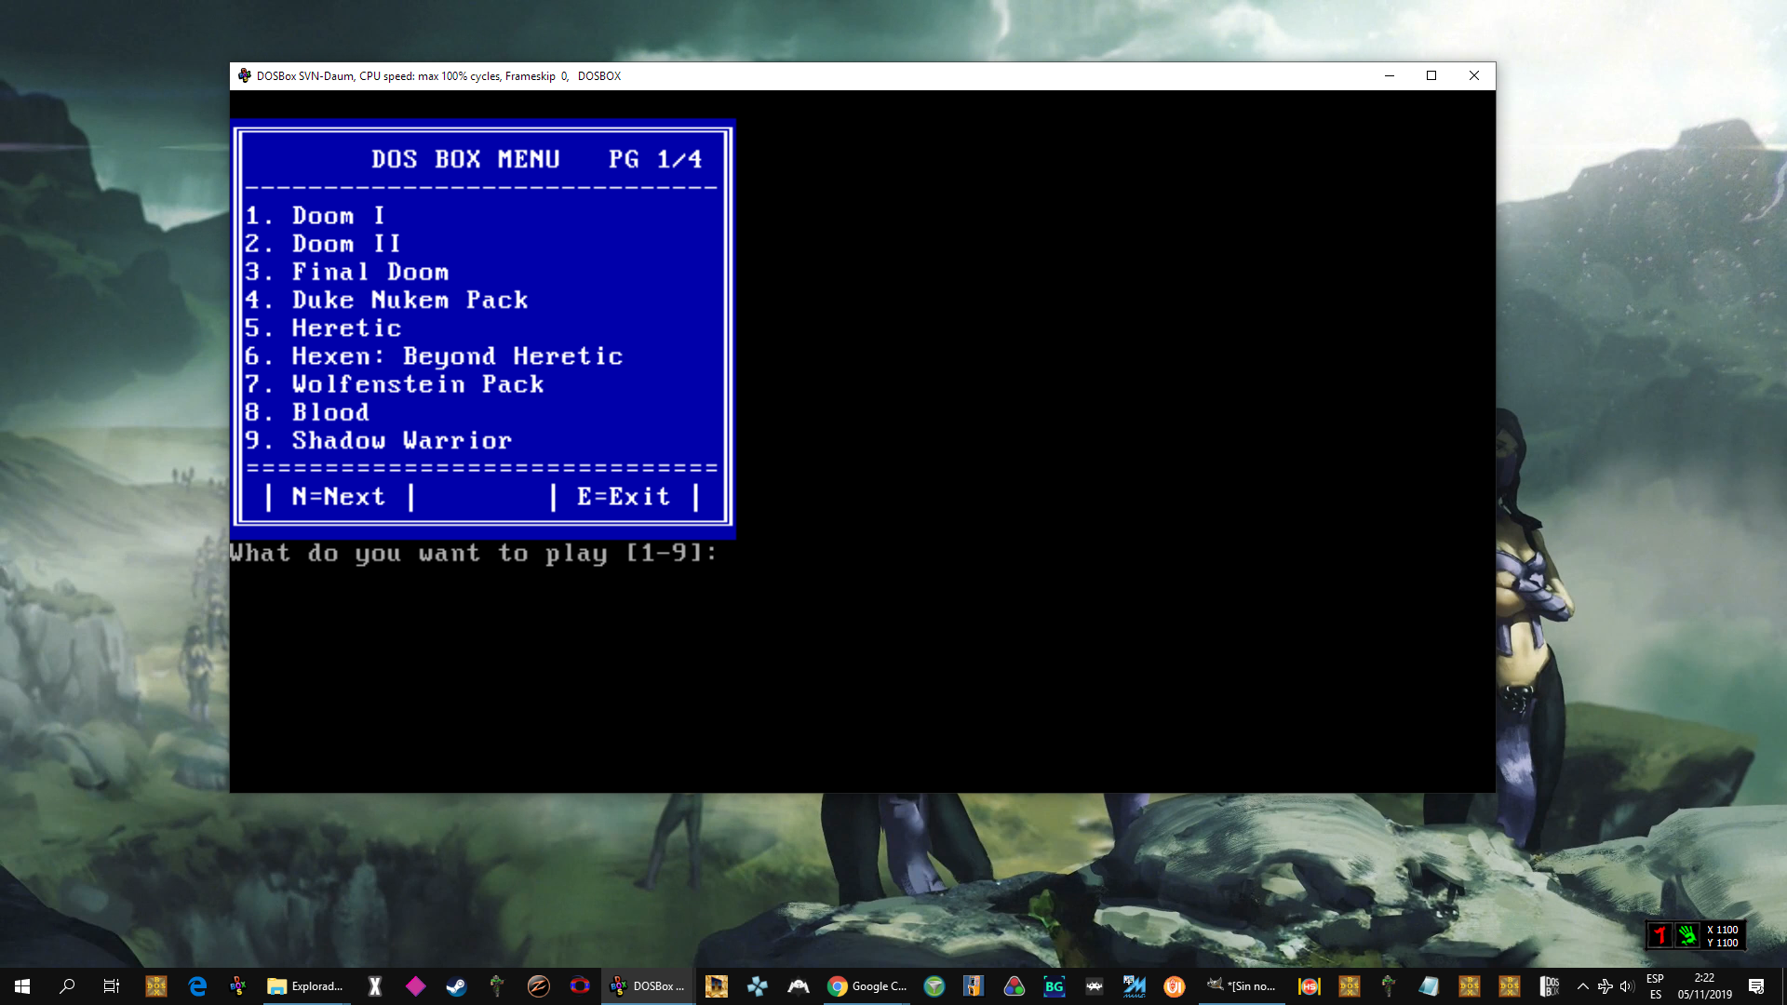Toggle airplane mode tray icon
The image size is (1787, 1005).
click(1606, 986)
